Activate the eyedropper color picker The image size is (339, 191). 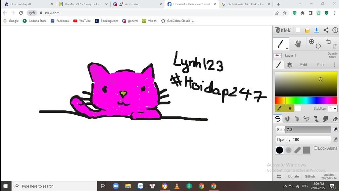pos(279,108)
